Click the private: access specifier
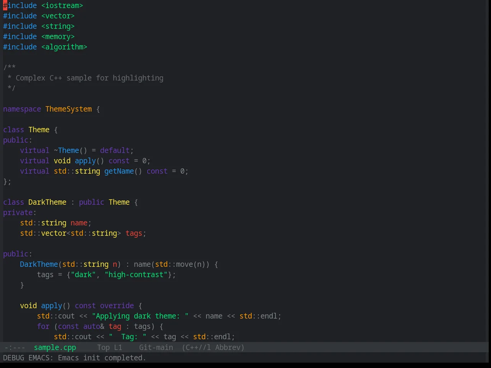The image size is (491, 368). 20,212
